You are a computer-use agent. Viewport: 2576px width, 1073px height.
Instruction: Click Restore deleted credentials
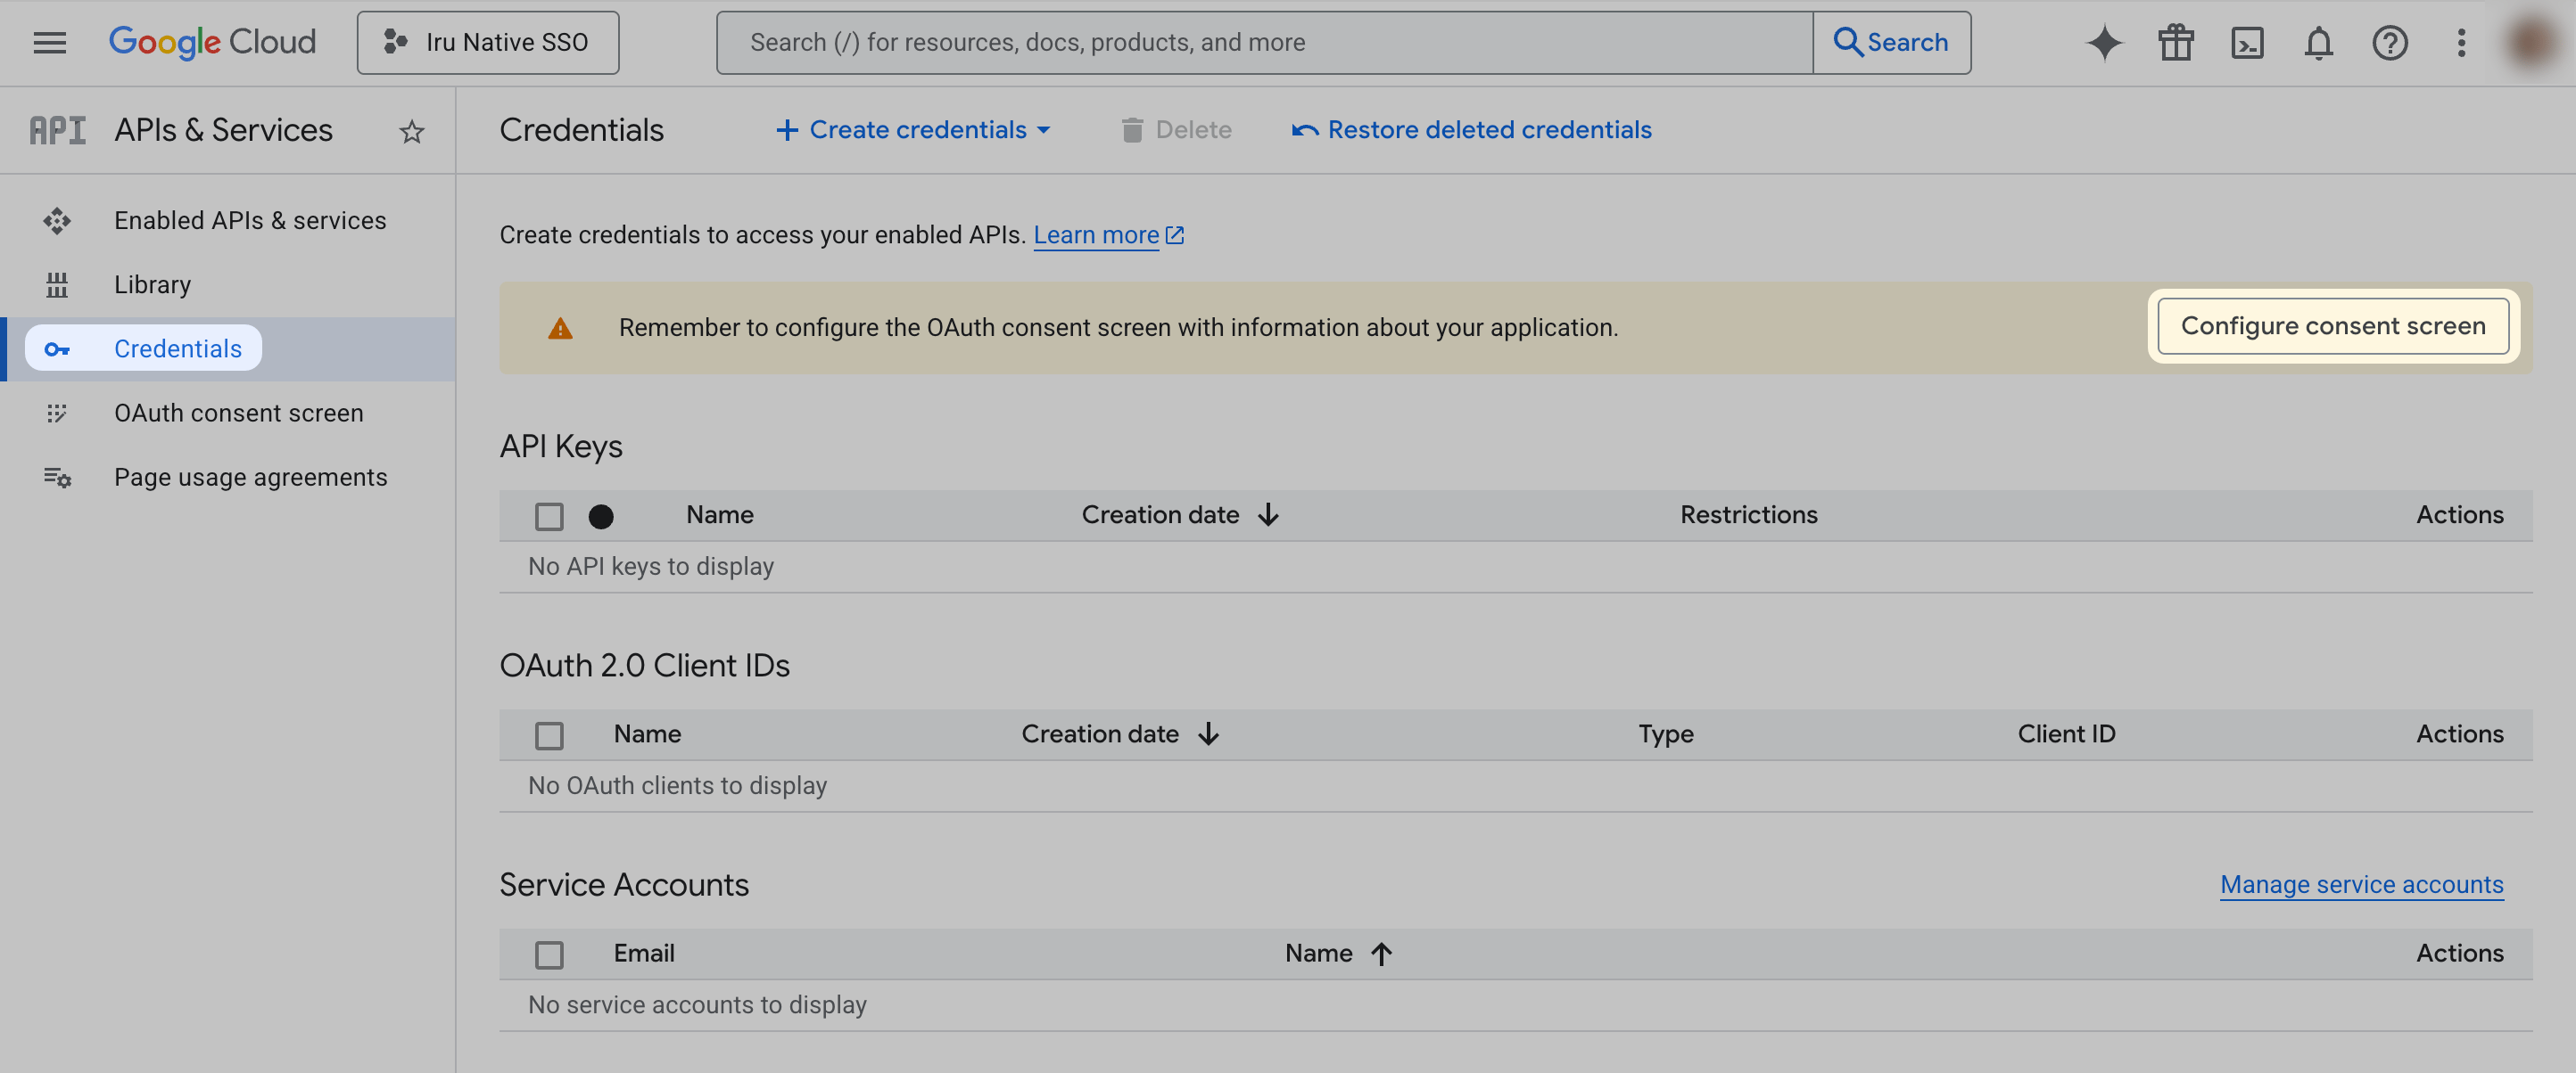point(1472,130)
